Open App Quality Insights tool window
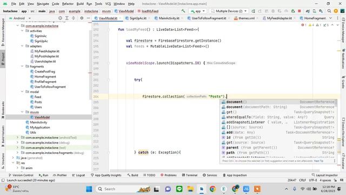The image size is (346, 195). point(106,175)
